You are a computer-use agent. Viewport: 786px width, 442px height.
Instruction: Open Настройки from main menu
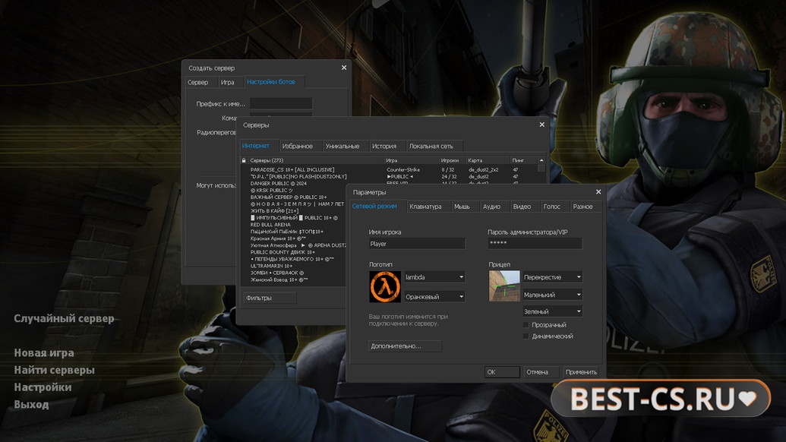coord(43,387)
